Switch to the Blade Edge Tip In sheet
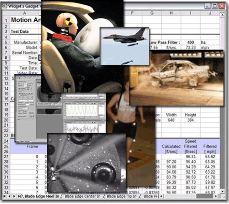 (122, 196)
